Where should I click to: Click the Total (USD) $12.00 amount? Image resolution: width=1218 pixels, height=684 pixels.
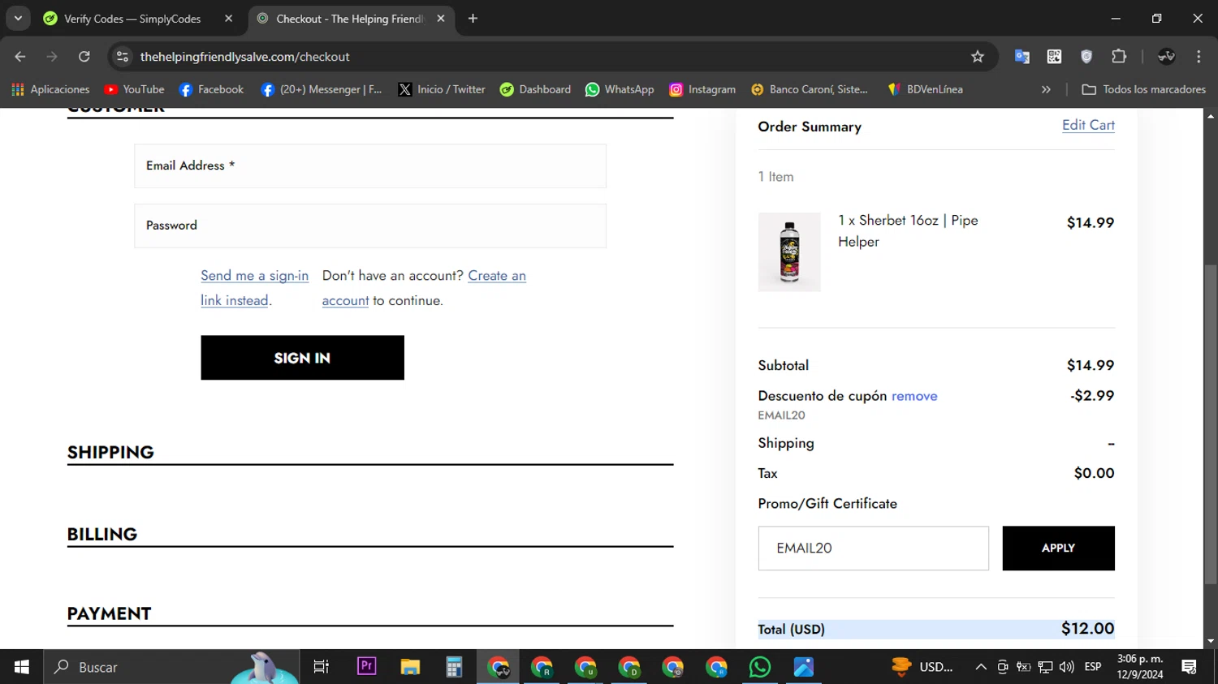coord(1087,629)
